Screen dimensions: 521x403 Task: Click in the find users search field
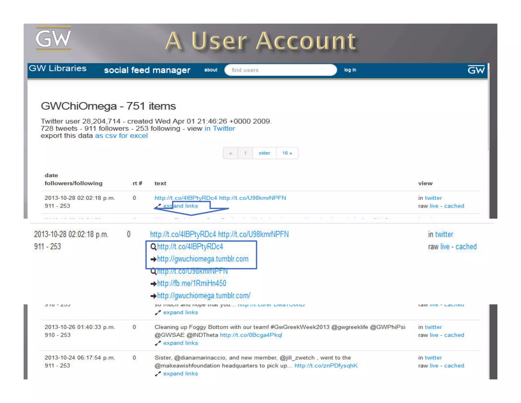click(x=281, y=70)
